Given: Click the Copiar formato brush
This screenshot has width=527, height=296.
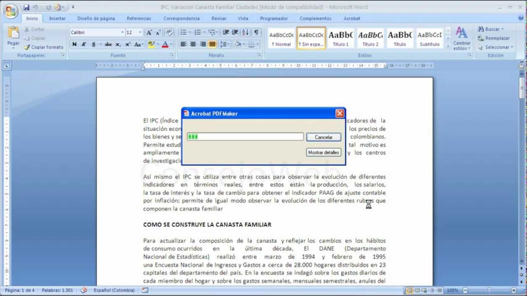Looking at the screenshot, I should tap(44, 47).
